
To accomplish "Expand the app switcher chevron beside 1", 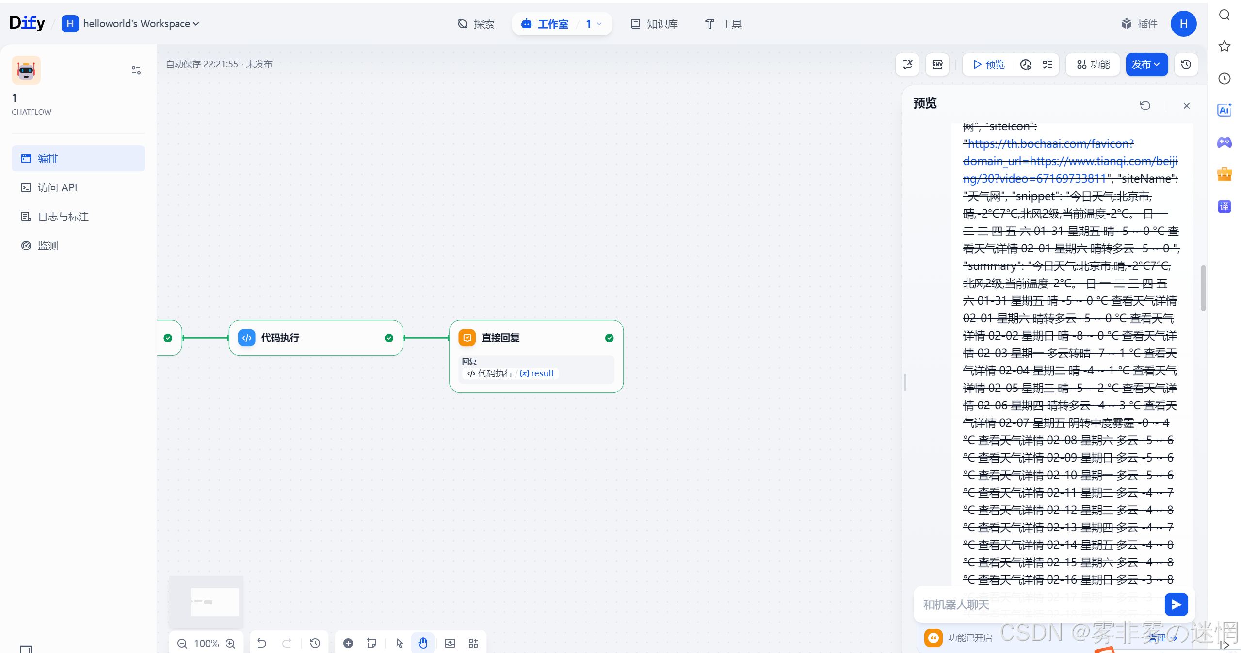I will click(x=599, y=24).
